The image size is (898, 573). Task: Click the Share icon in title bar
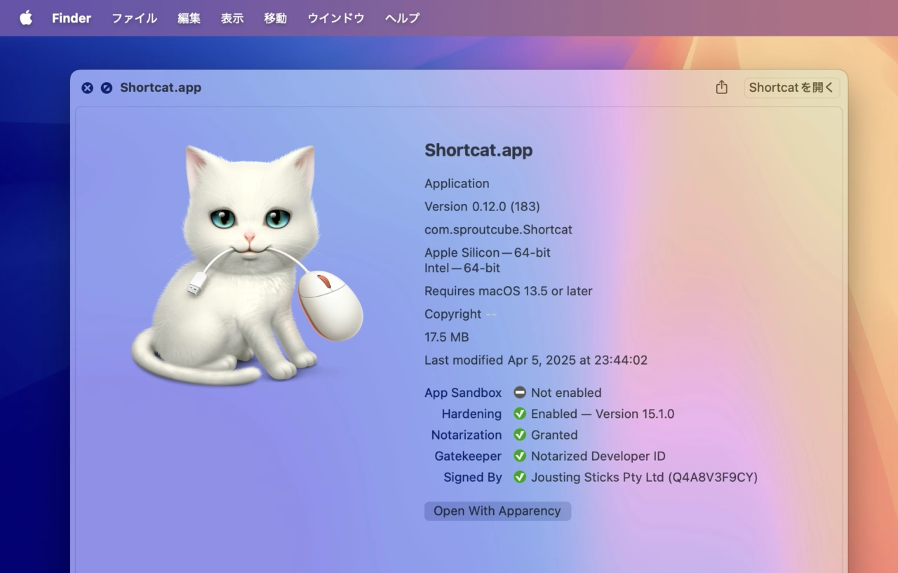(721, 88)
